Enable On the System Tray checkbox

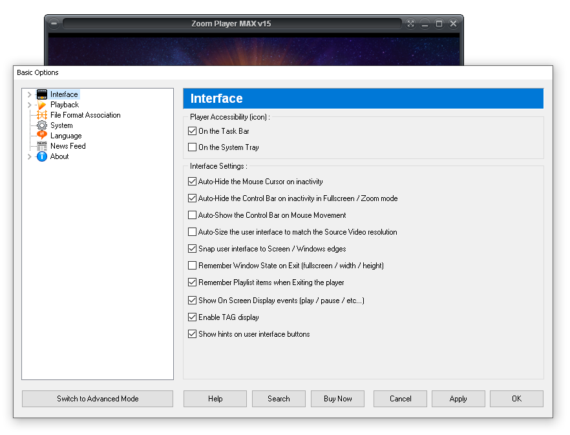coord(193,147)
